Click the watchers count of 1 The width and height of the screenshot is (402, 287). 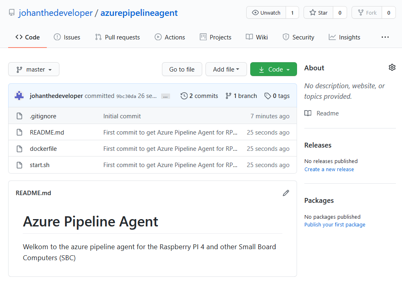click(x=292, y=13)
